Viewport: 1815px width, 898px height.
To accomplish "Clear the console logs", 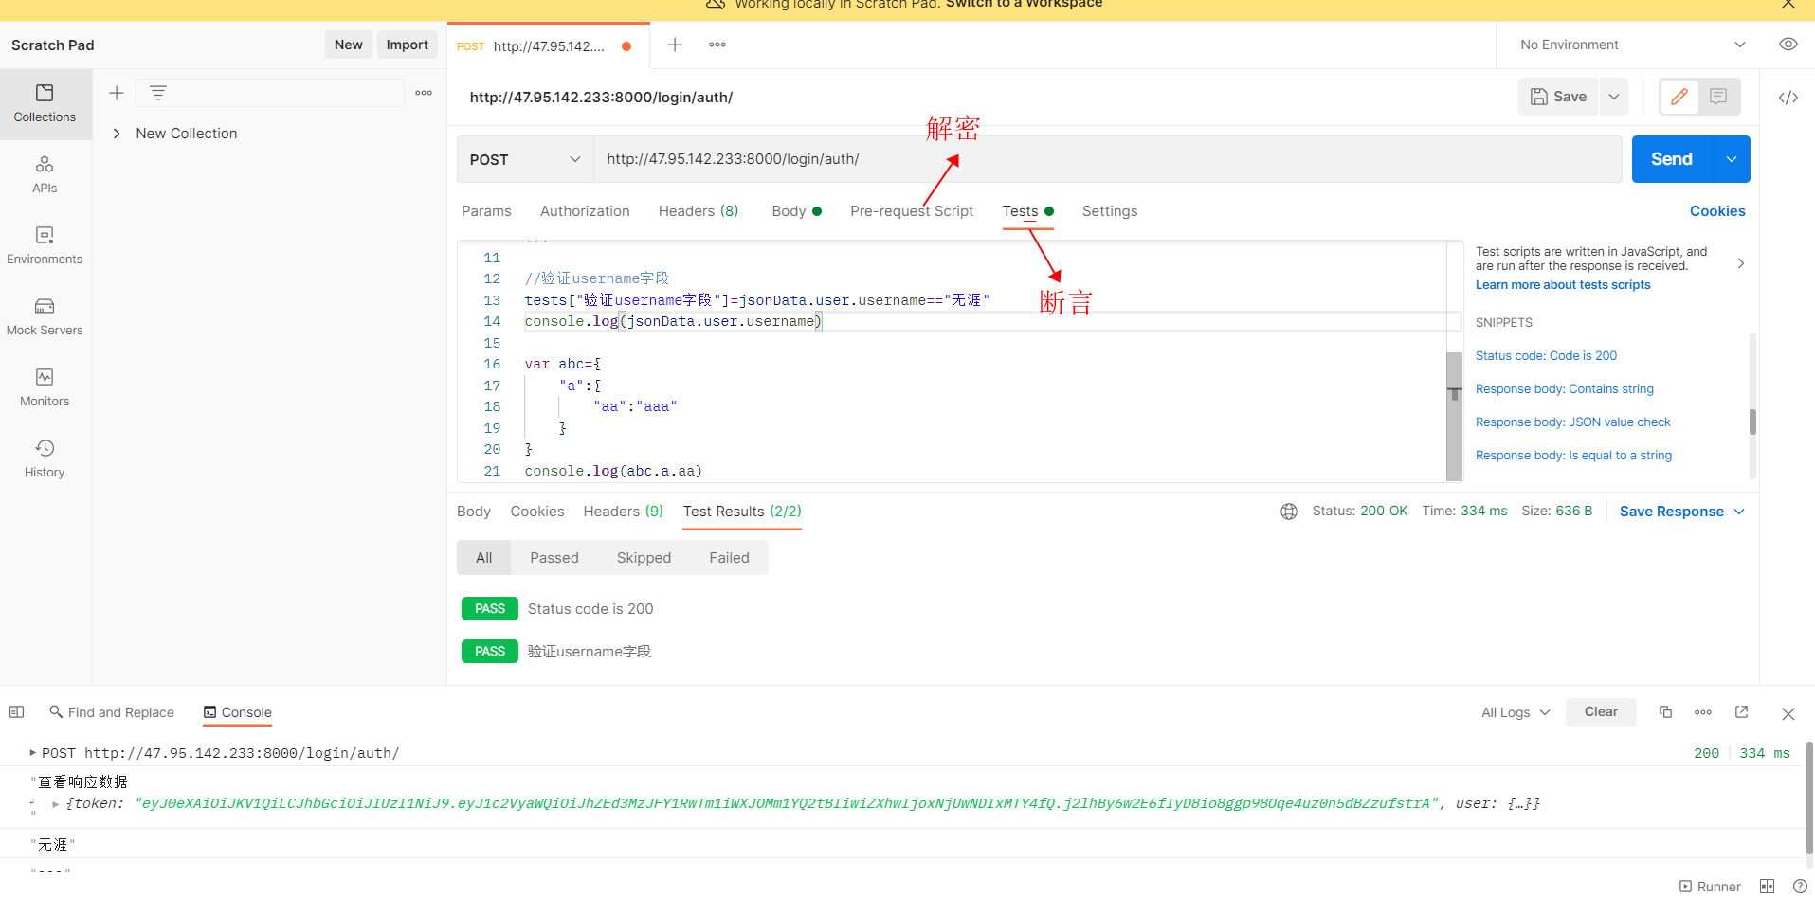I will click(x=1601, y=712).
